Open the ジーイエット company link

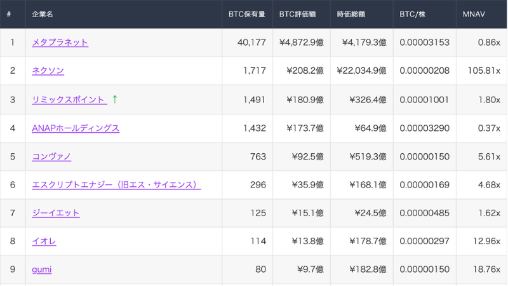[x=56, y=213]
